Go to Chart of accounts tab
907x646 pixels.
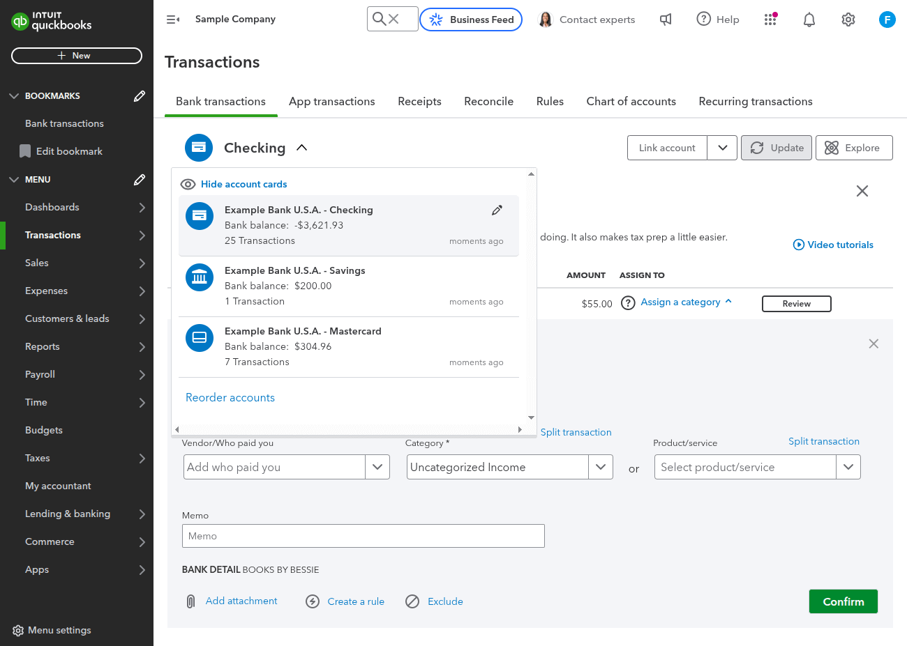point(631,101)
